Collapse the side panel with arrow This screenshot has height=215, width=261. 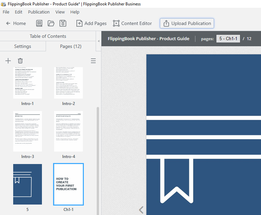point(98,41)
